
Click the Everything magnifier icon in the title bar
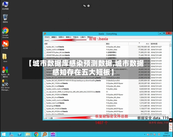[x=45, y=34]
